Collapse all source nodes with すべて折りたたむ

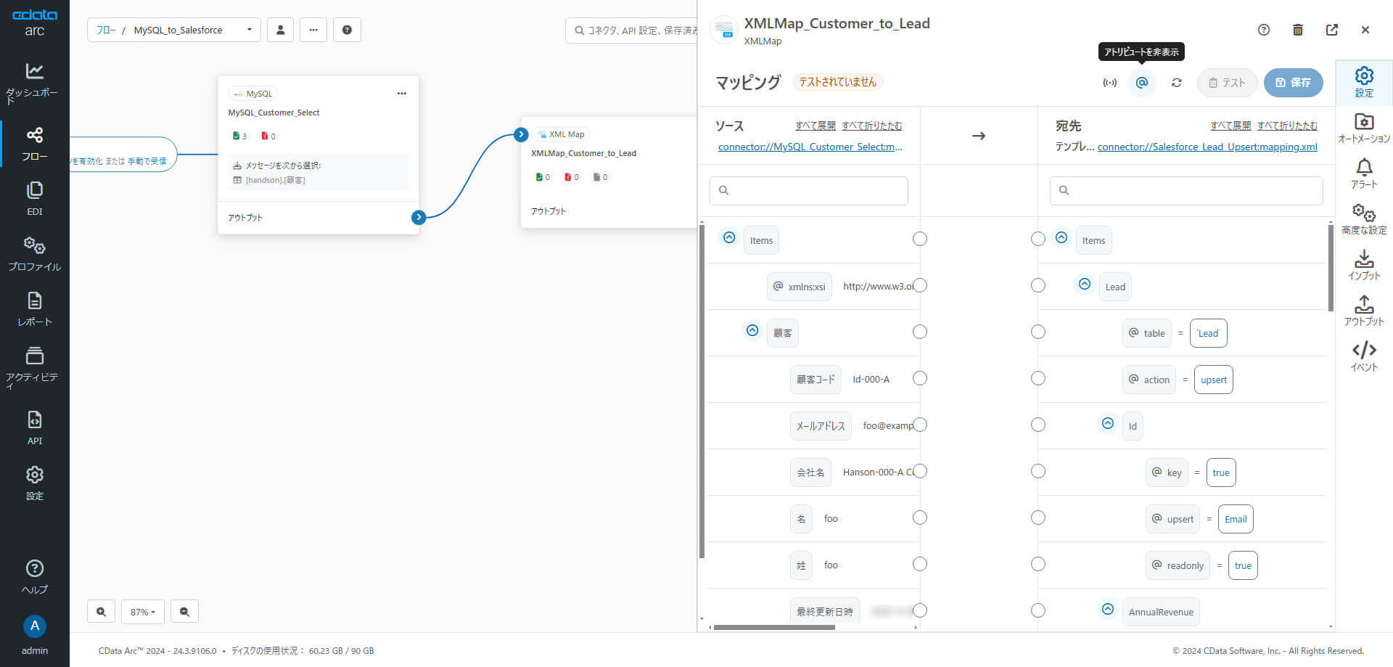coord(872,126)
